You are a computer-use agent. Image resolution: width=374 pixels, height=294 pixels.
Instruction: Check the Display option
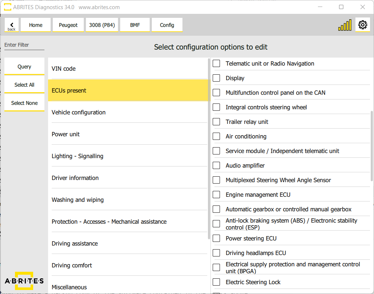(x=216, y=78)
